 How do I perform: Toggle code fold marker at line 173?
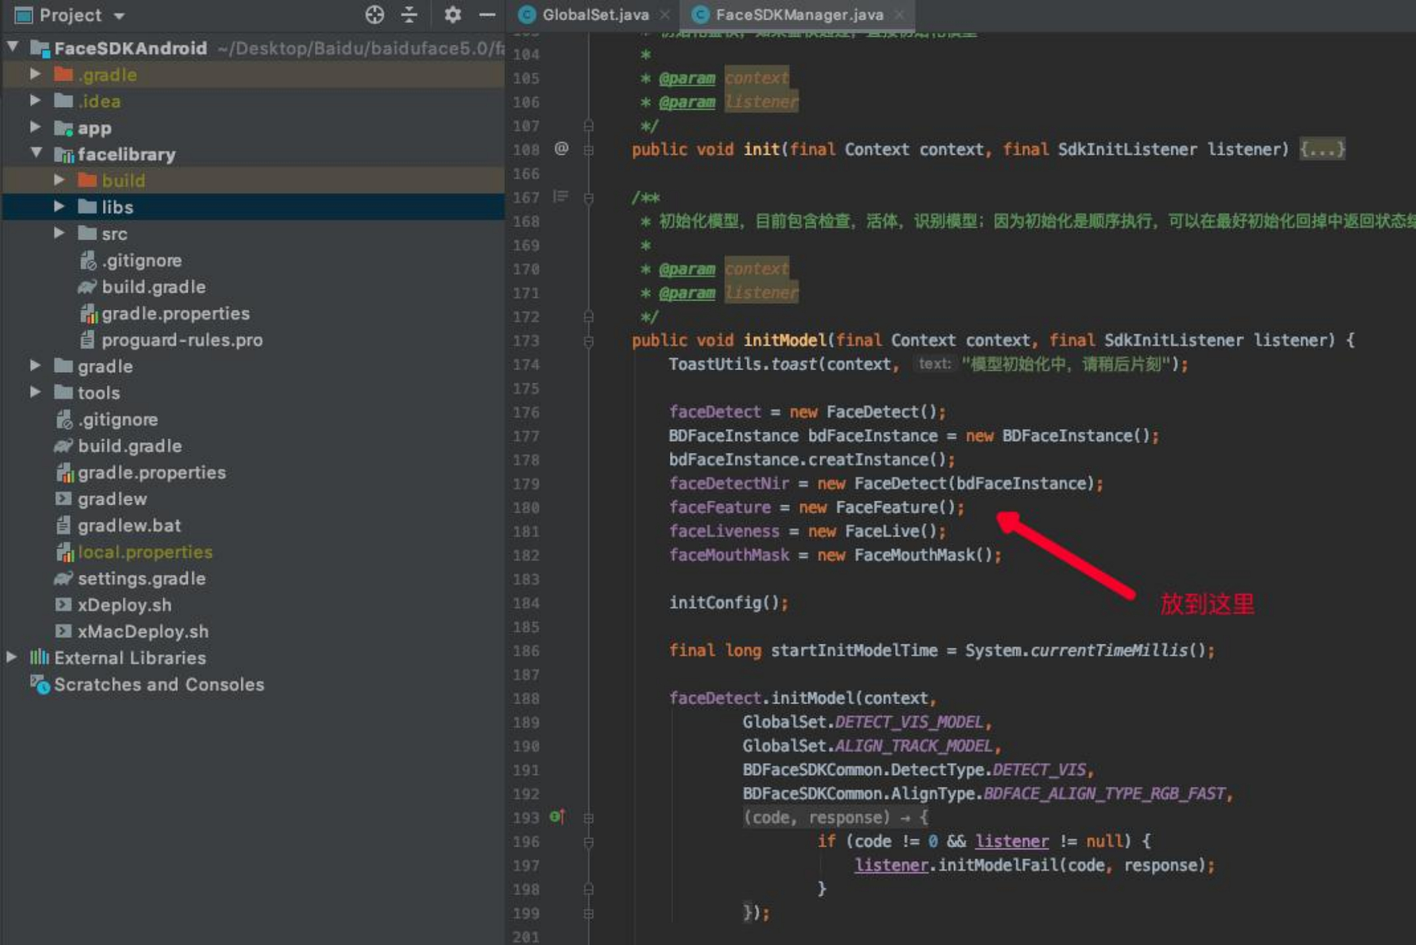point(589,341)
